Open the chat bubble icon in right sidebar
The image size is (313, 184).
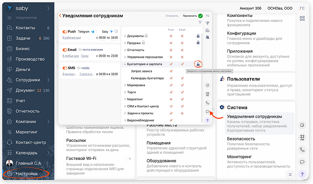pyautogui.click(x=302, y=162)
